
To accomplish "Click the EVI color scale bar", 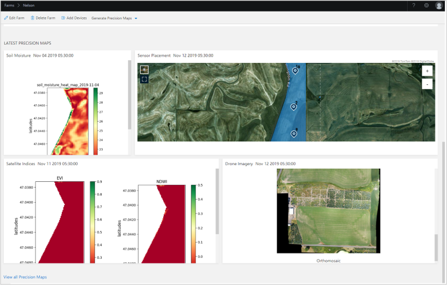I will coord(93,222).
